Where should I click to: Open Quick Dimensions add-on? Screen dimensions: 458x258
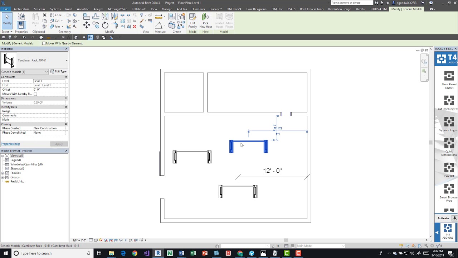[x=449, y=147]
